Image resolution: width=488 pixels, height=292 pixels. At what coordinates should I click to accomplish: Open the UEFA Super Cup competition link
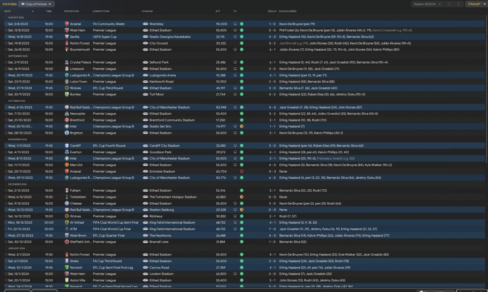pos(104,37)
